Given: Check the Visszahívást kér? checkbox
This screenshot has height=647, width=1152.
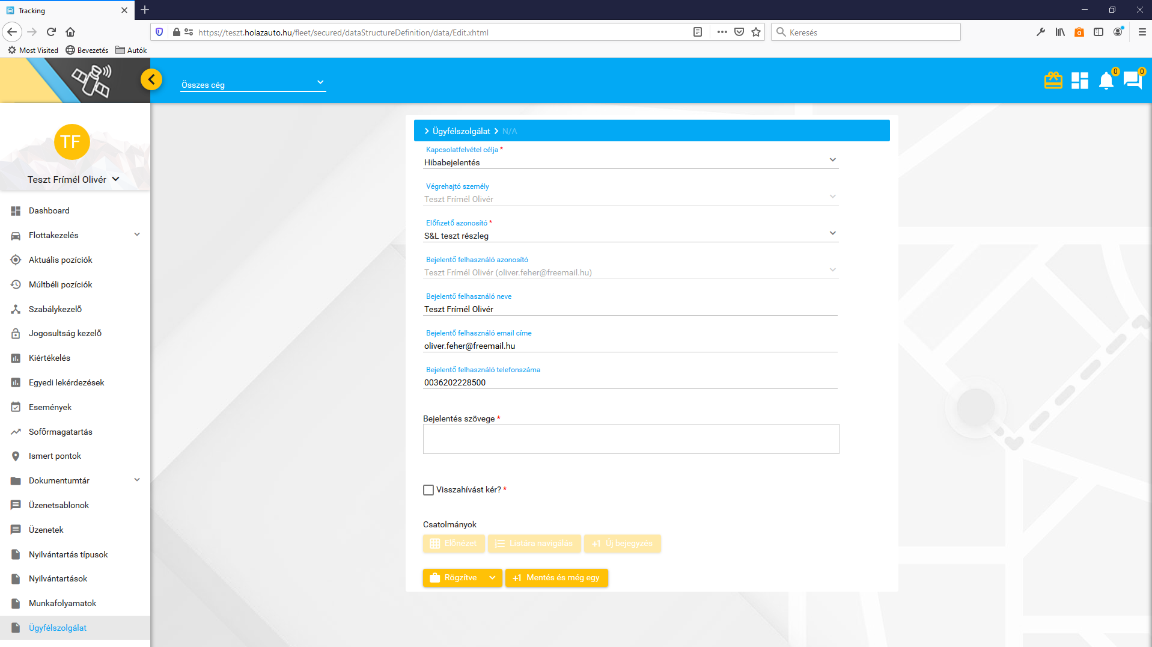Looking at the screenshot, I should click(x=428, y=490).
